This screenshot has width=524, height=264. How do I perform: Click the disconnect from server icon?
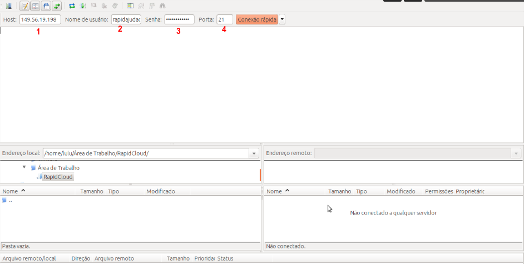point(104,6)
